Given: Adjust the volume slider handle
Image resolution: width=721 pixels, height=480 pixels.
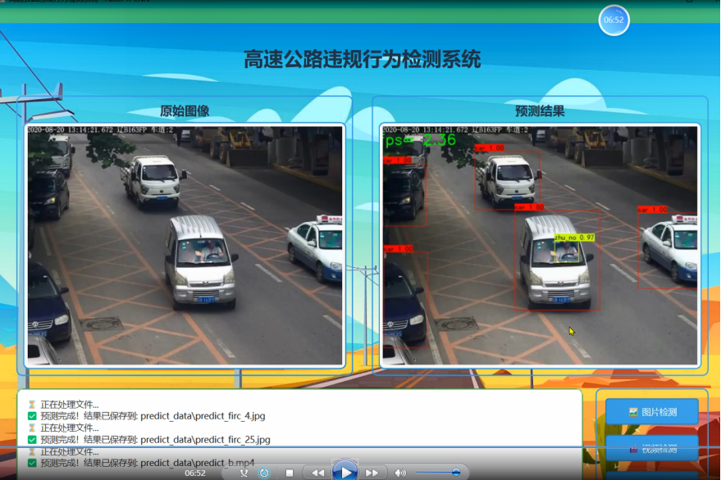Looking at the screenshot, I should point(456,472).
